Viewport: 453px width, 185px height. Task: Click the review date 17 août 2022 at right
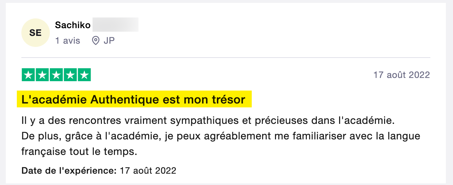[402, 75]
